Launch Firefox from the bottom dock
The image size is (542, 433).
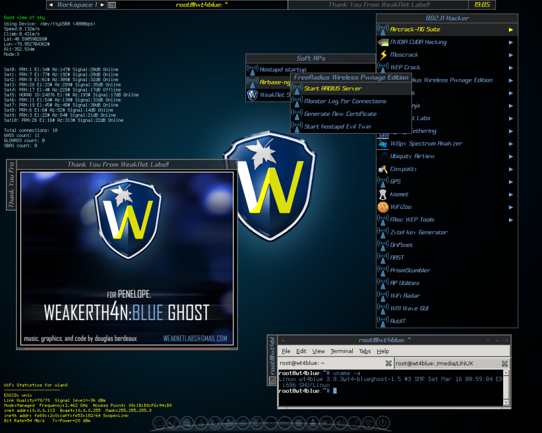click(215, 423)
